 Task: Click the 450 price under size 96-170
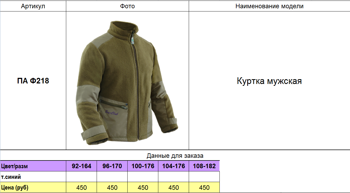tap(112, 187)
